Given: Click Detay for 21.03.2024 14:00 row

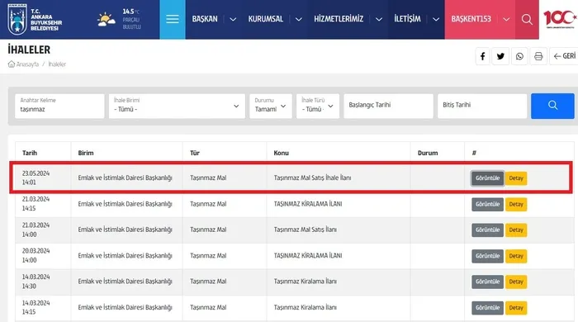Looking at the screenshot, I should (x=516, y=230).
